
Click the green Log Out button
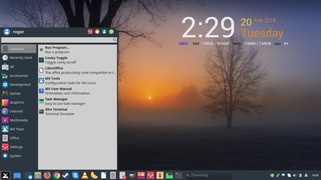[111, 32]
